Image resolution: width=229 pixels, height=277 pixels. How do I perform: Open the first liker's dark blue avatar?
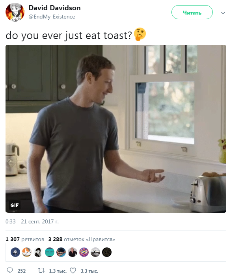tap(15, 252)
